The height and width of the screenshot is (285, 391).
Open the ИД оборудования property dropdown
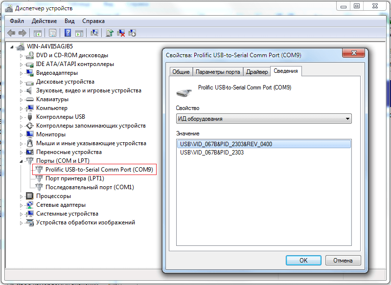[264, 119]
